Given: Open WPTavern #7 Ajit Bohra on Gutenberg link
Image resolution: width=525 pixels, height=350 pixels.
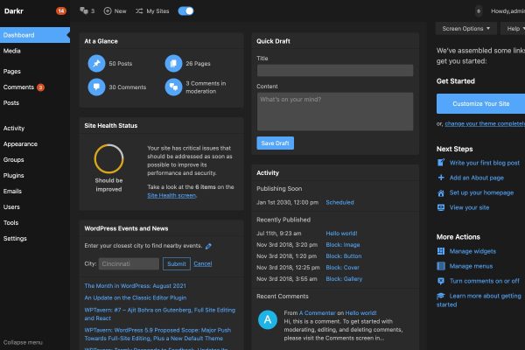Looking at the screenshot, I should coord(160,314).
